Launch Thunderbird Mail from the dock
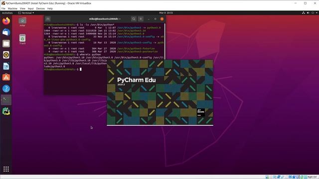This screenshot has width=319, height=179. [x=6, y=32]
